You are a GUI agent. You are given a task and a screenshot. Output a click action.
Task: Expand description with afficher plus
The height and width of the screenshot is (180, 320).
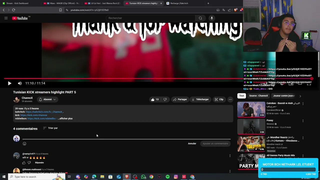65,118
